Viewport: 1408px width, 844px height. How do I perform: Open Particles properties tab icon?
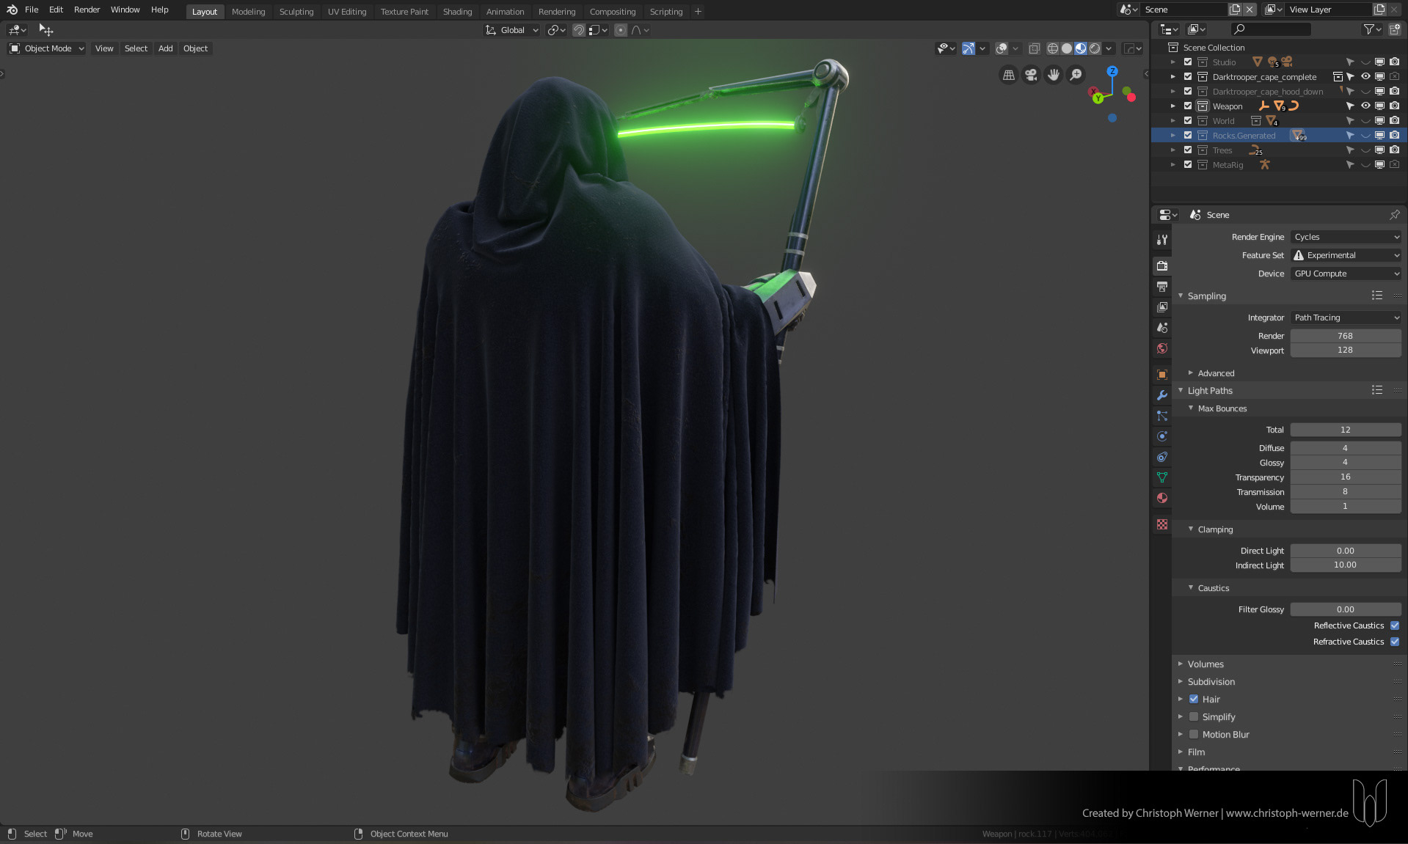(x=1162, y=415)
